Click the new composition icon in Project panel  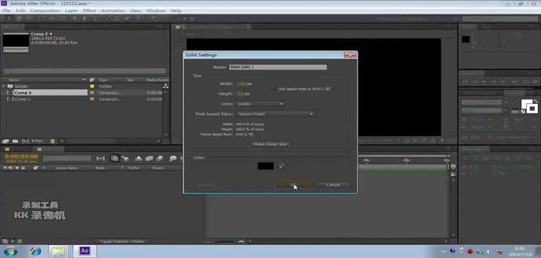25,141
